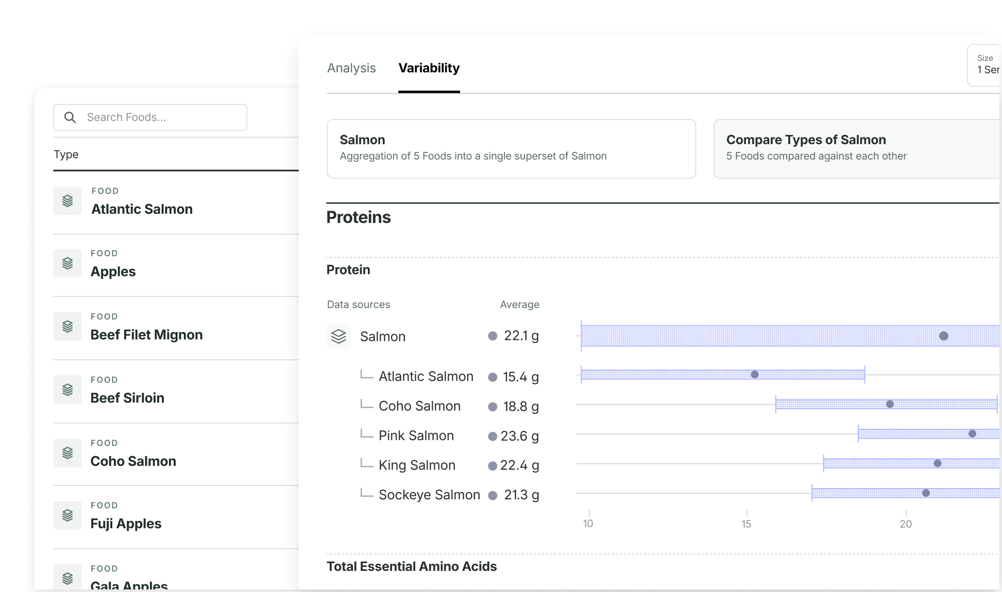Click the magnifier search icon
The height and width of the screenshot is (592, 1002).
70,117
